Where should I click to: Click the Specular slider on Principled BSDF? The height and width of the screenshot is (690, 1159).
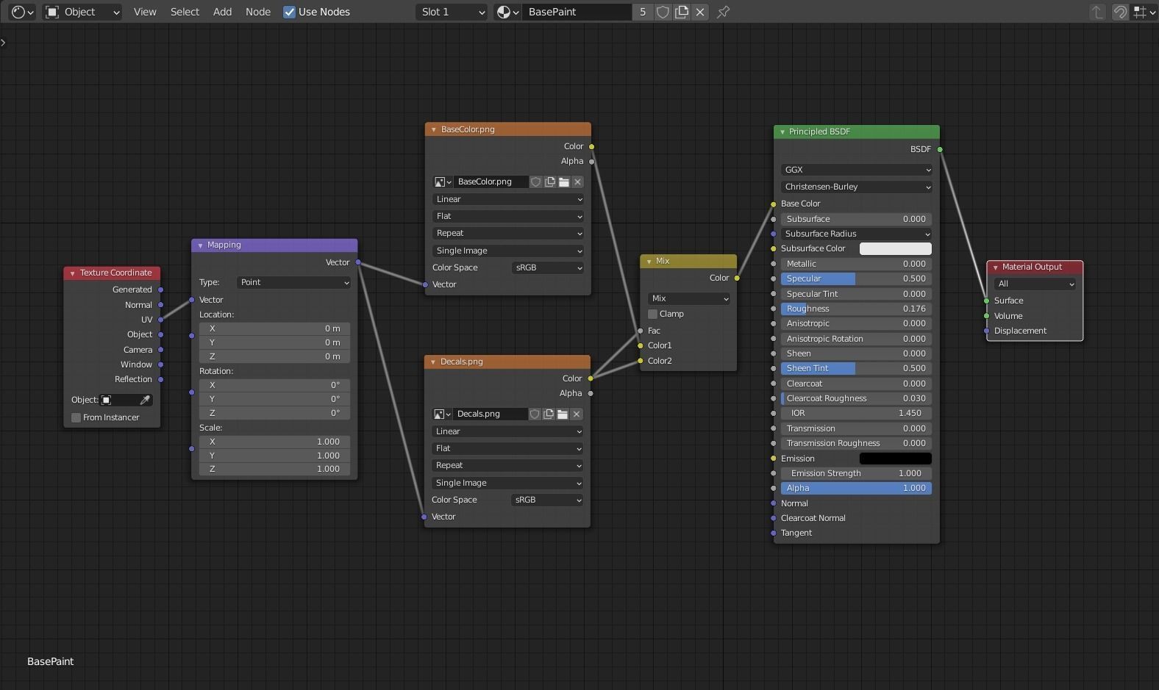tap(856, 278)
